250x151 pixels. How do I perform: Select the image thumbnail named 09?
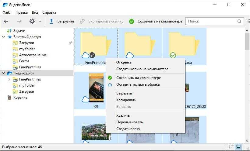96,88
